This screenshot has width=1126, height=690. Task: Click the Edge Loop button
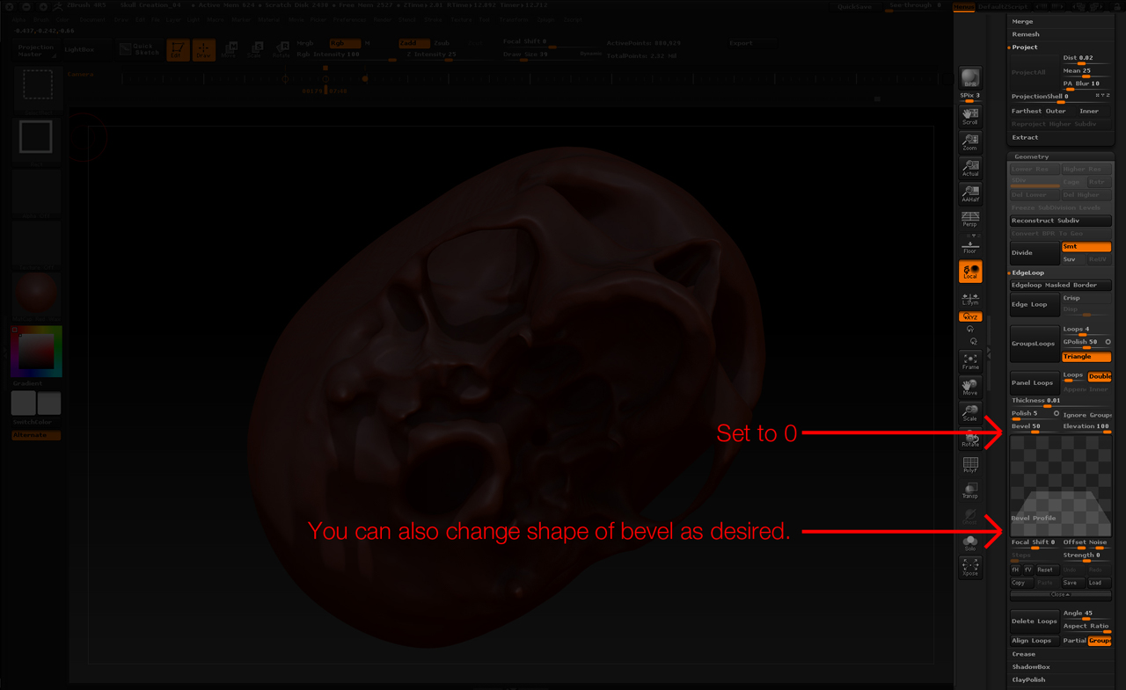pos(1035,305)
